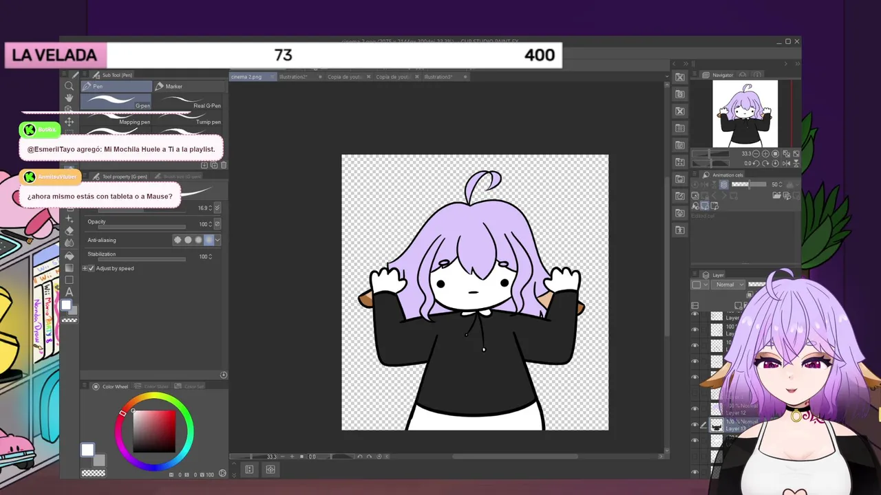This screenshot has width=881, height=495.
Task: Select the Figure rectangle tool
Action: 69,280
